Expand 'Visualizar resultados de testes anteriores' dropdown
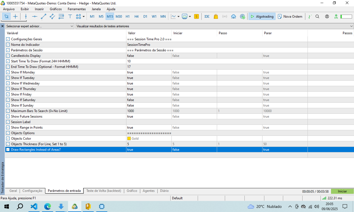 click(215, 26)
